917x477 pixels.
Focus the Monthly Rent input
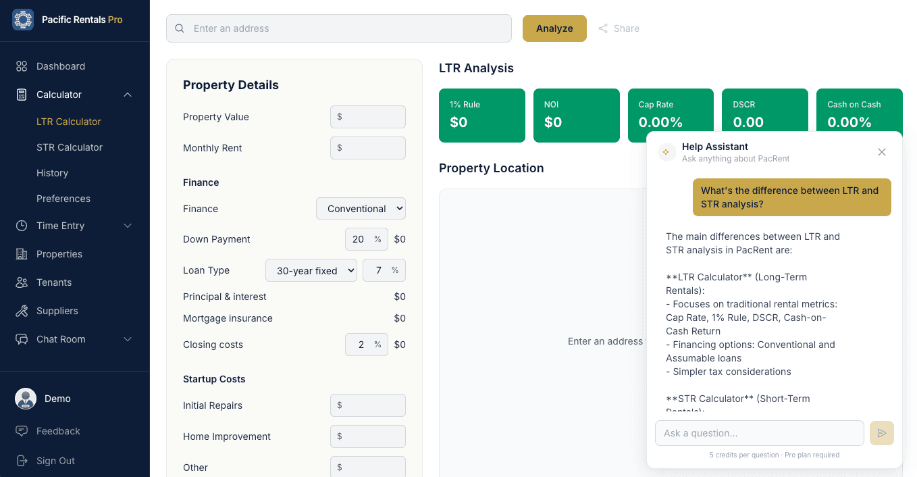click(x=368, y=148)
